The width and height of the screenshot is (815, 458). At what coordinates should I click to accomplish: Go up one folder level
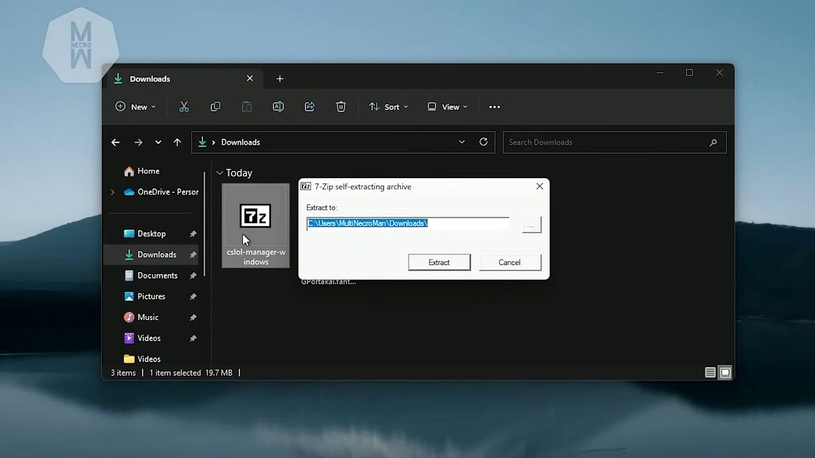[177, 142]
